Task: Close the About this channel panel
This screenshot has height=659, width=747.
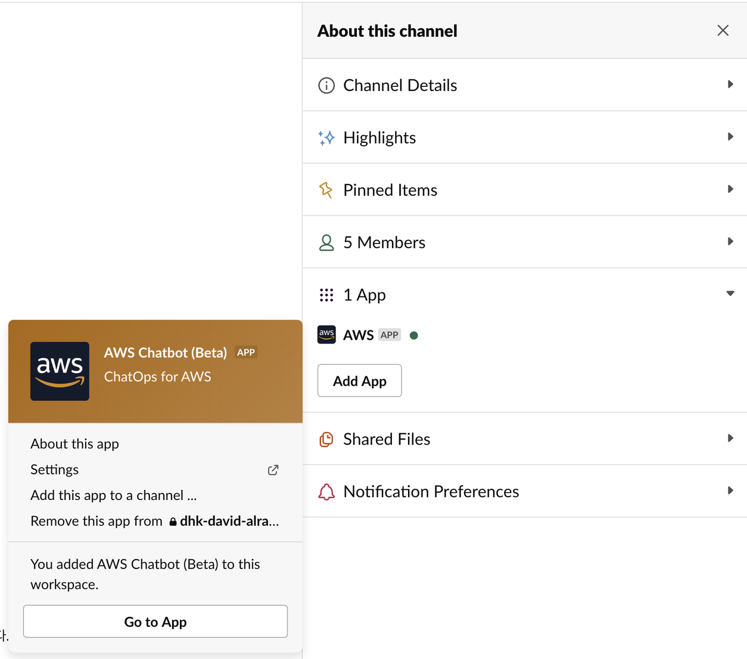Action: (x=723, y=30)
